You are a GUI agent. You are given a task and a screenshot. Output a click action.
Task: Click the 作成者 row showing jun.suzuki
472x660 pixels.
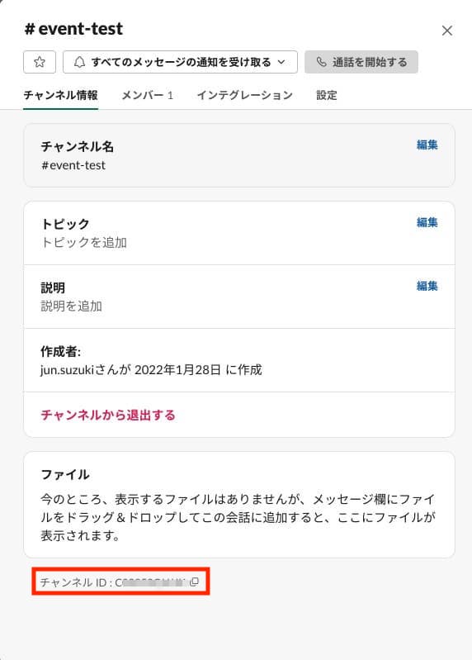coord(239,360)
